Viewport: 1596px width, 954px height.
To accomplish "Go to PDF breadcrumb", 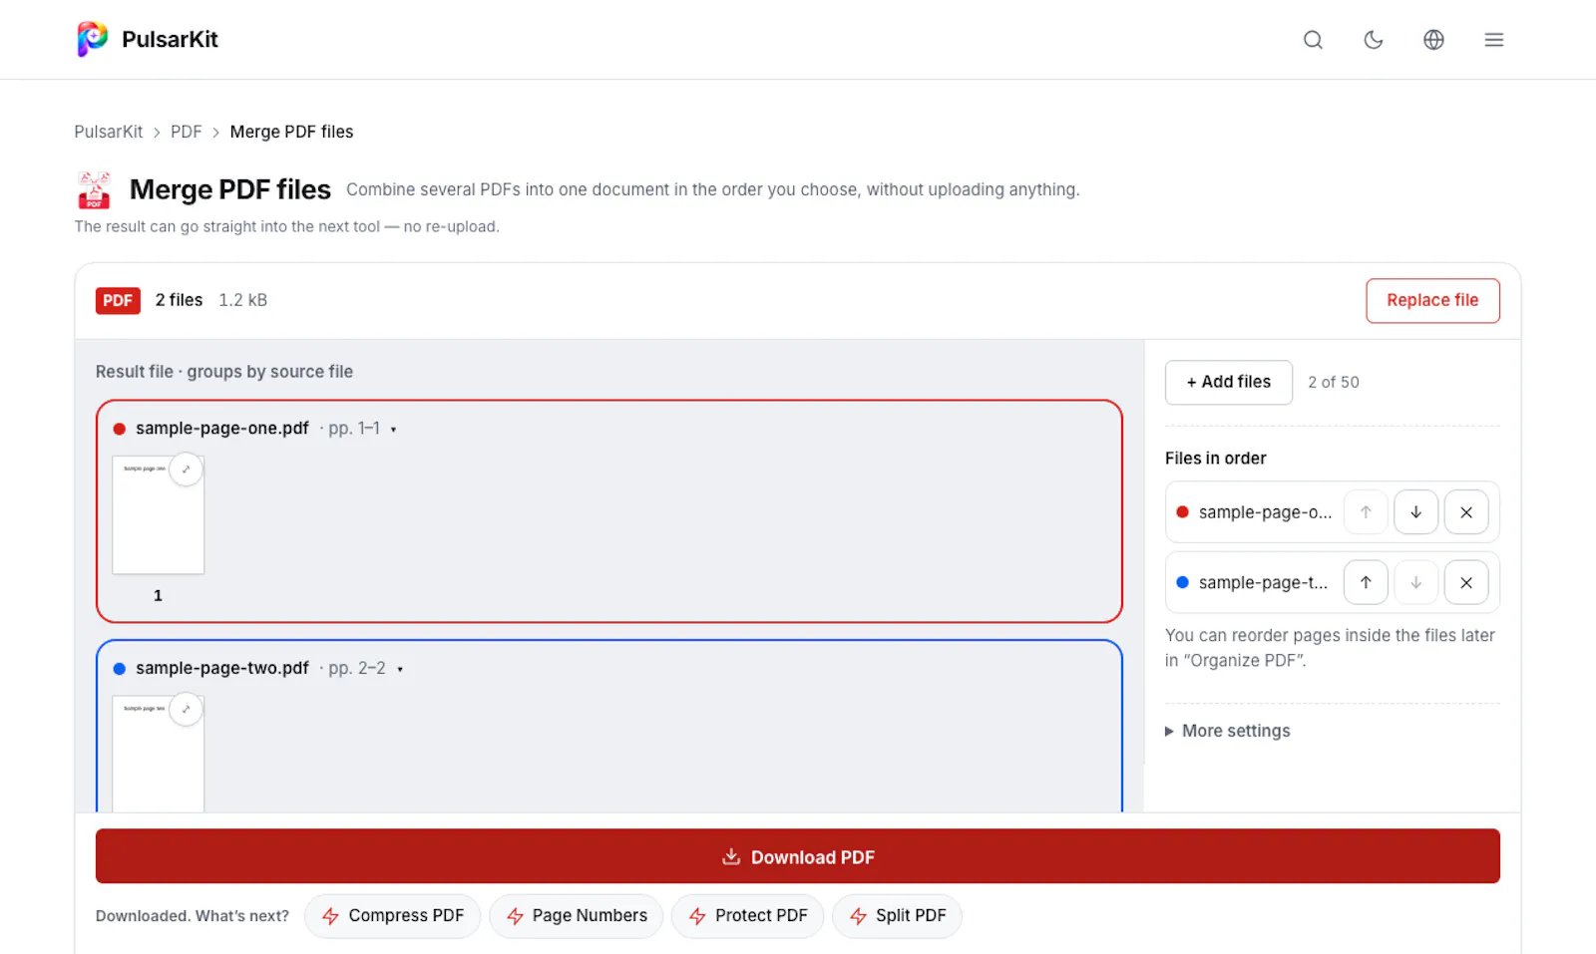I will coord(186,132).
